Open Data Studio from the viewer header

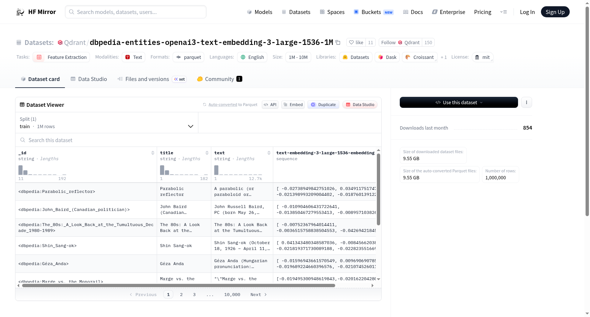coord(360,105)
